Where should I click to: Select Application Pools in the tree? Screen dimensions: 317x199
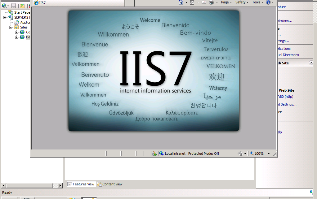point(25,22)
